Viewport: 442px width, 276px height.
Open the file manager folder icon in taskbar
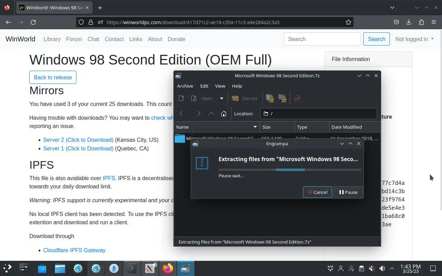coord(60,268)
